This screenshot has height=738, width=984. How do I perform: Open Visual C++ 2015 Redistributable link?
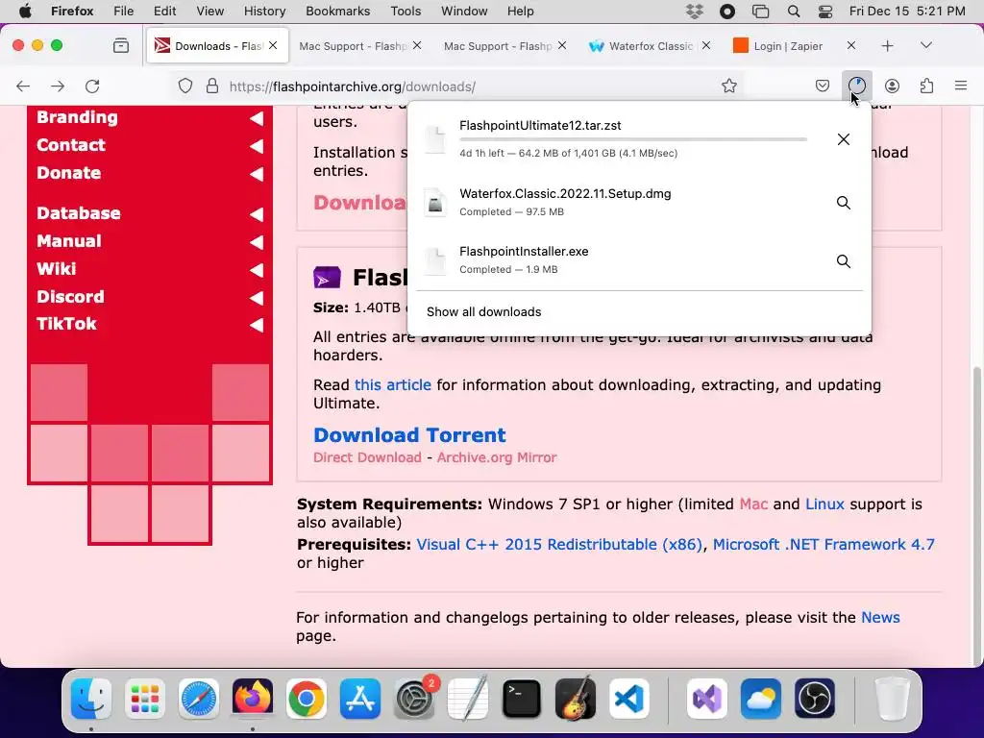click(559, 544)
